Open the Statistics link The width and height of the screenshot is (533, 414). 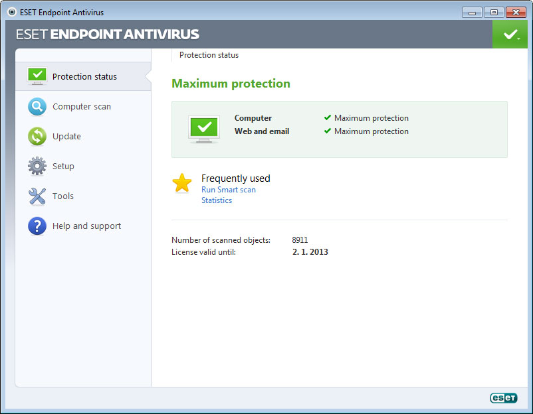pyautogui.click(x=217, y=200)
